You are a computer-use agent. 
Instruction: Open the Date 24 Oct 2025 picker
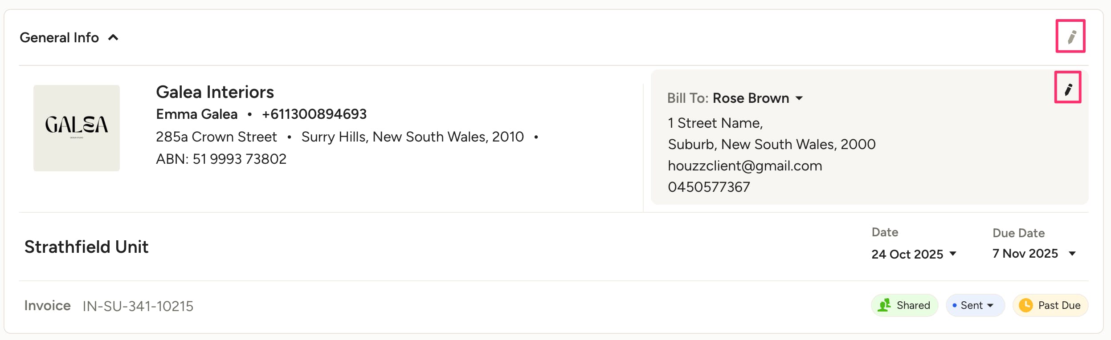914,254
